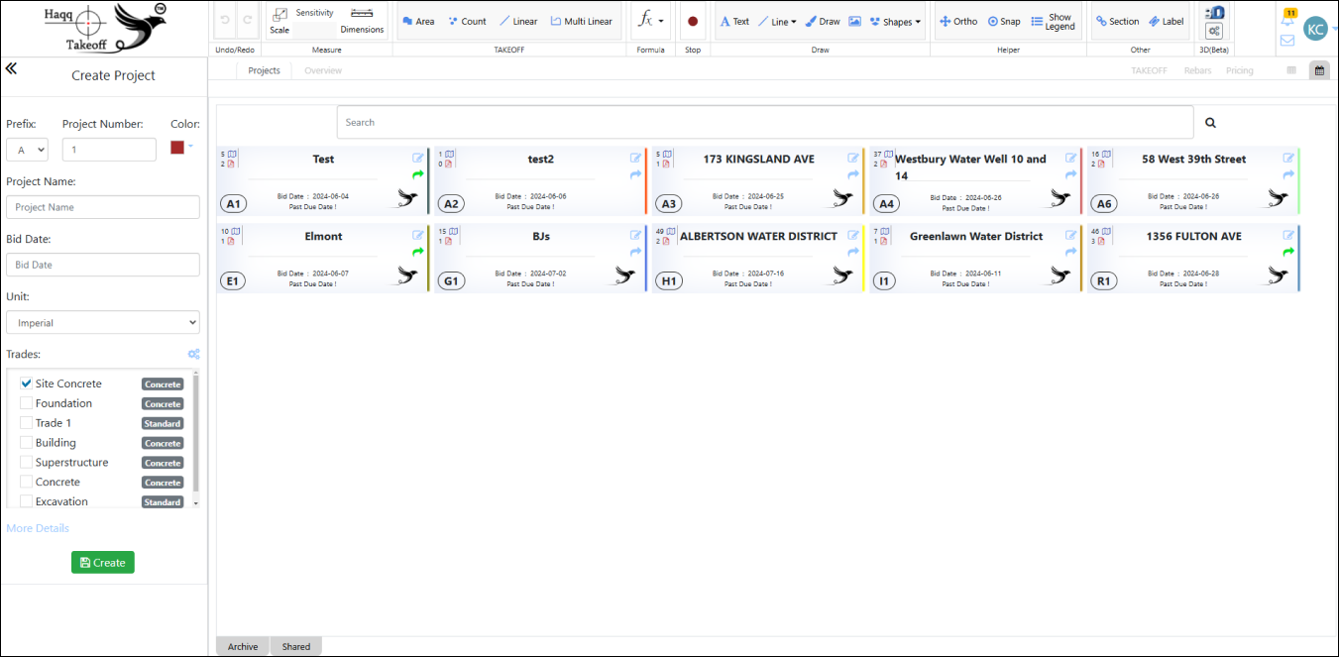Uncheck the Site Concrete trade

click(27, 383)
